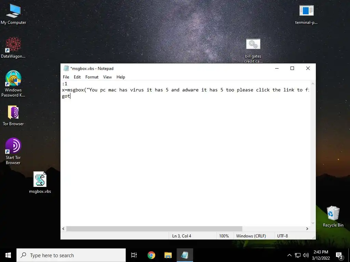
Task: Click the horizontal scroll left arrow
Action: coord(63,229)
